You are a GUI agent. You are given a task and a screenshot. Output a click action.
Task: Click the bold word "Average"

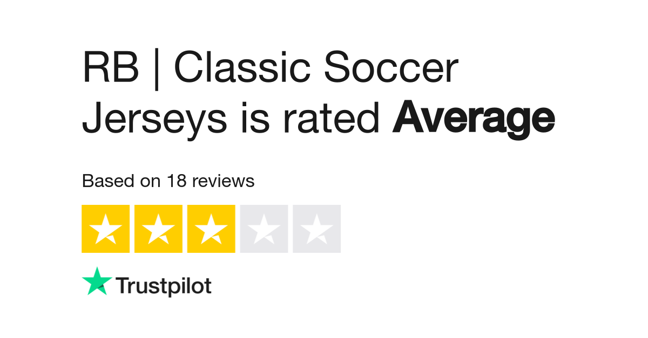pos(474,120)
